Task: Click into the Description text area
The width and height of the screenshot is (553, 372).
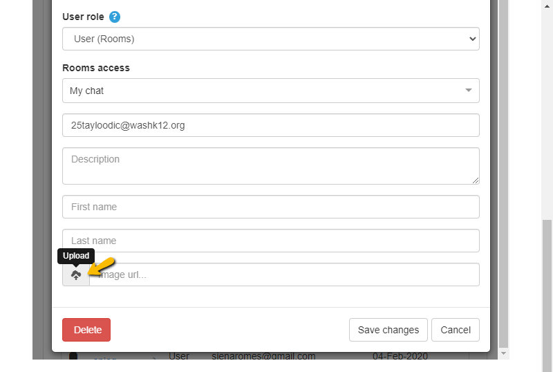Action: [270, 165]
